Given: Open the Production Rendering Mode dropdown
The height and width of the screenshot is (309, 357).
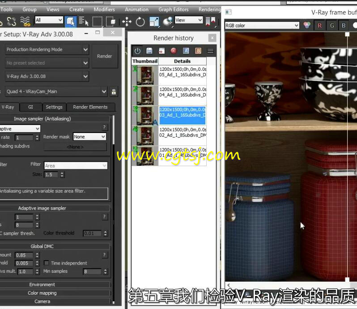Looking at the screenshot, I should tap(47, 49).
